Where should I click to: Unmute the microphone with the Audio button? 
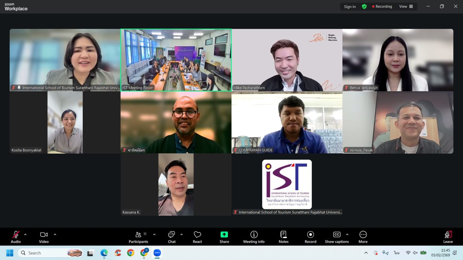tap(16, 237)
